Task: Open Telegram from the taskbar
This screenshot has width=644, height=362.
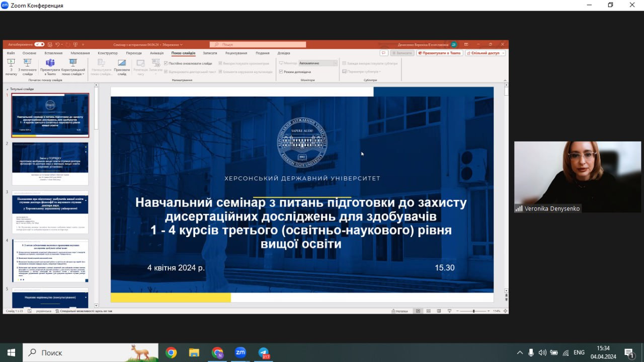Action: pyautogui.click(x=264, y=352)
